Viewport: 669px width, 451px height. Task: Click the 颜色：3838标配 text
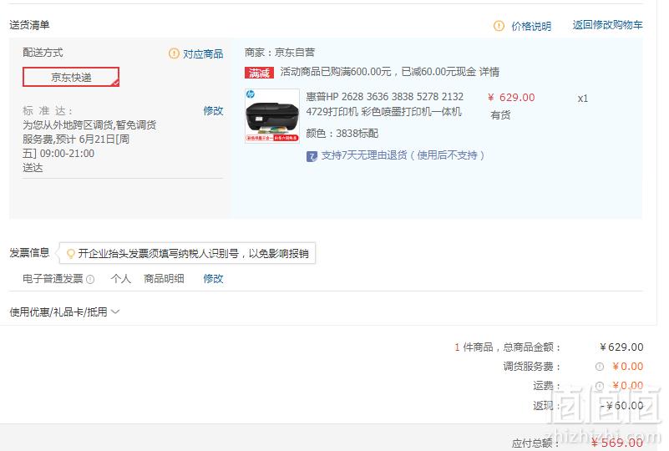[342, 134]
